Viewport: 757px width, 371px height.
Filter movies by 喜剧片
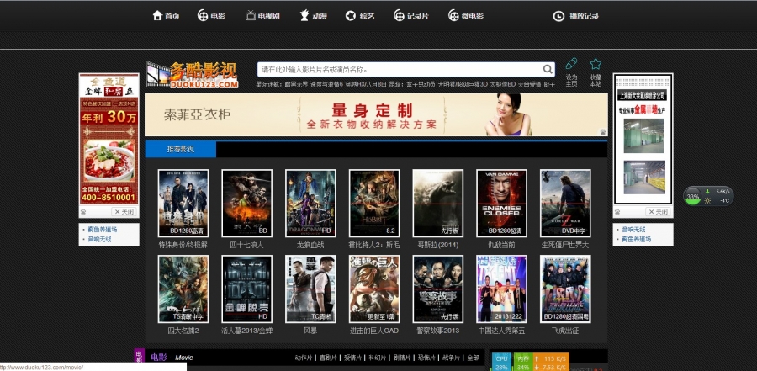click(328, 358)
